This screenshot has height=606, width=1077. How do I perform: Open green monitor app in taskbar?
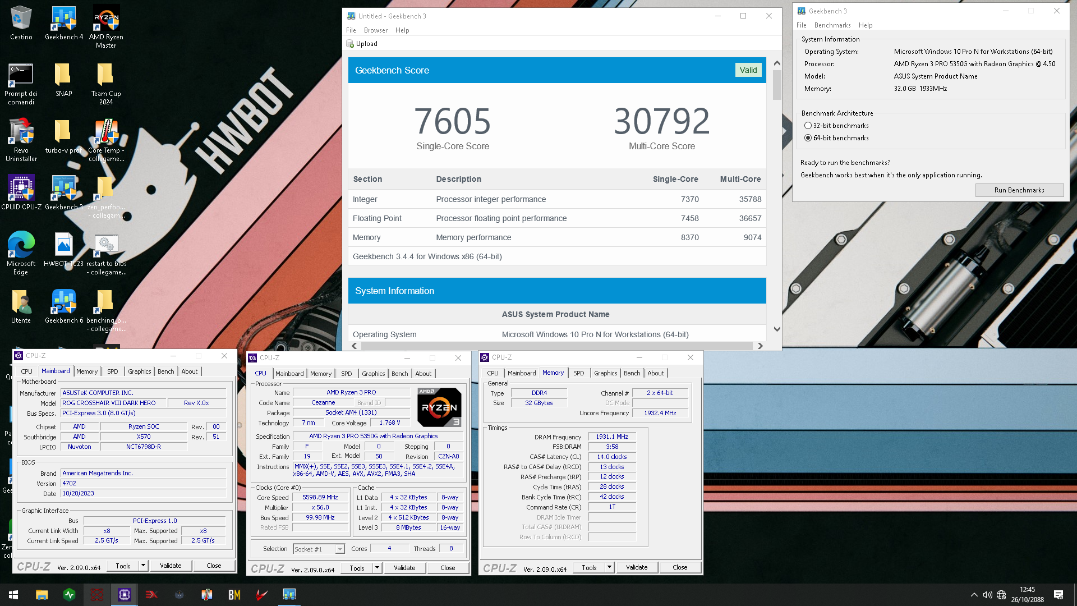pyautogui.click(x=69, y=595)
